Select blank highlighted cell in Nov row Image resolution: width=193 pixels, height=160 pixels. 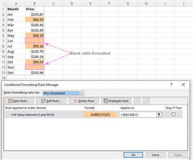[35, 67]
